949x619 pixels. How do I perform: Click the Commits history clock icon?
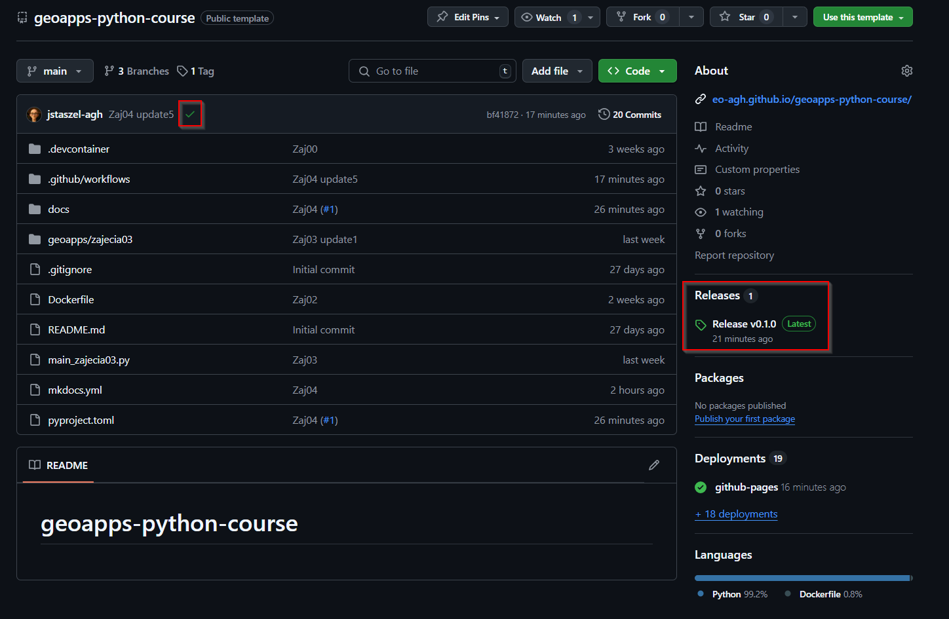(604, 115)
